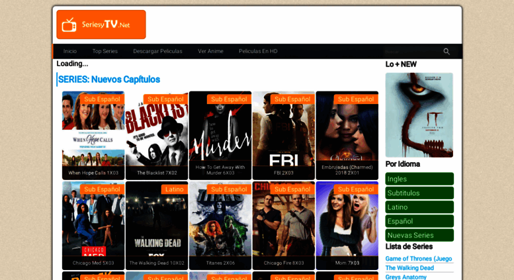514x280 pixels.
Task: Click Sub Español badge on Titanes
Action: 229,189
